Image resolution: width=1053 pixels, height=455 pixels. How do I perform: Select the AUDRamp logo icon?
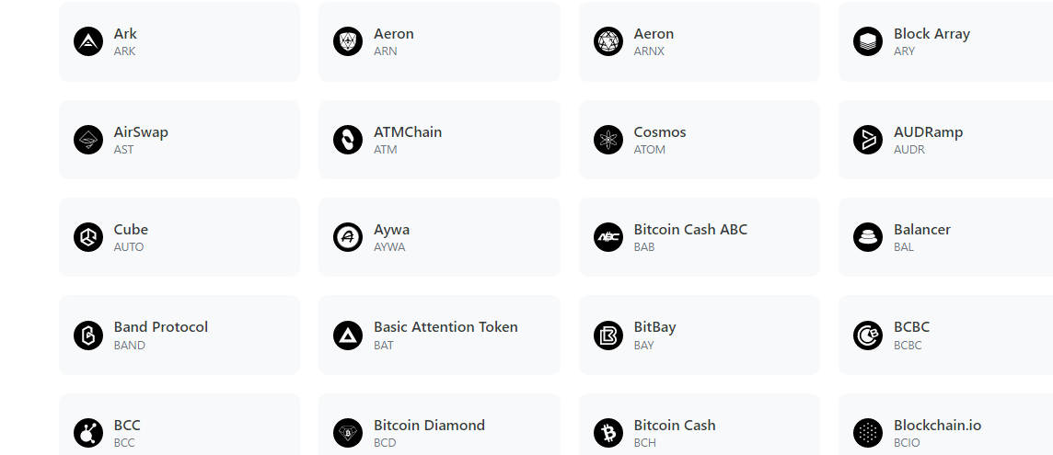pyautogui.click(x=868, y=140)
